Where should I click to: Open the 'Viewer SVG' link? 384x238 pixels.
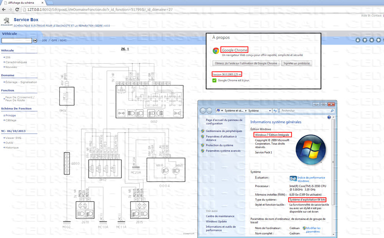pos(13,138)
